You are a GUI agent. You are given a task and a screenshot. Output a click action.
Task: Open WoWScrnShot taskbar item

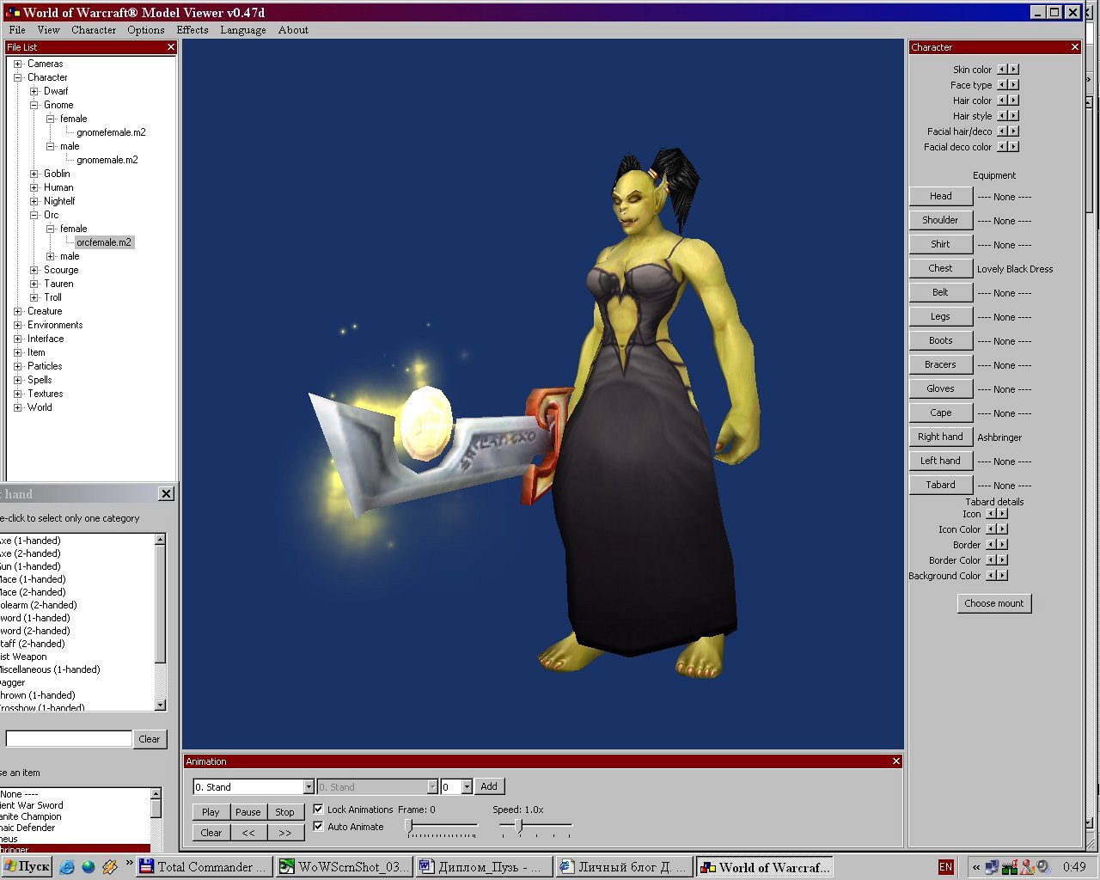click(345, 867)
